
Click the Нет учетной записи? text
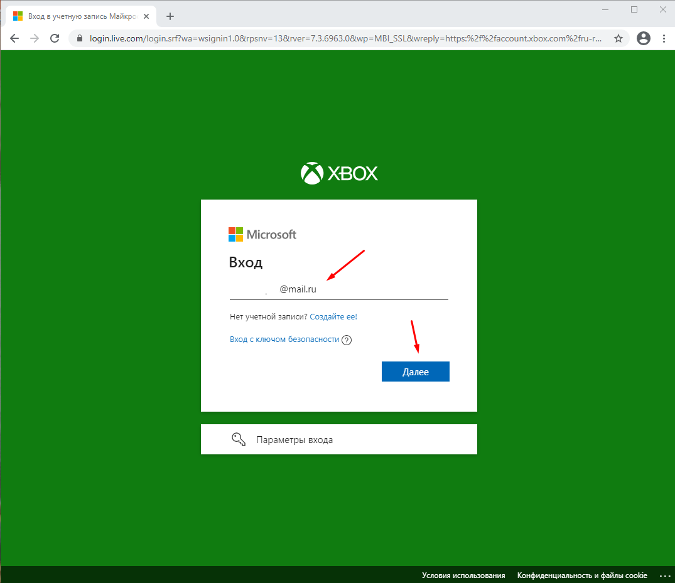(x=269, y=317)
